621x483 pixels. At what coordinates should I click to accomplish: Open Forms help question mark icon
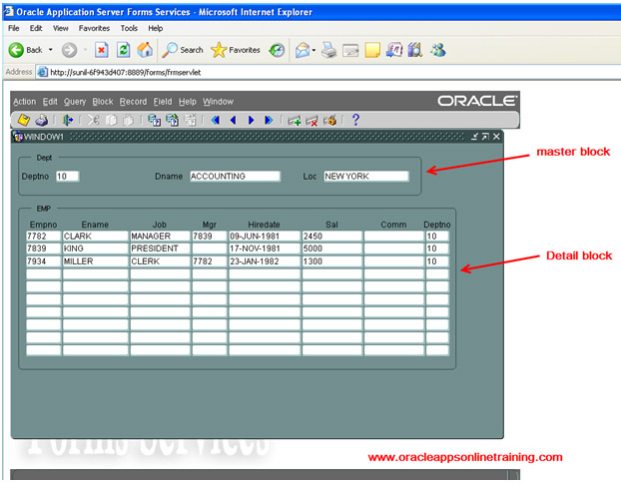click(355, 120)
